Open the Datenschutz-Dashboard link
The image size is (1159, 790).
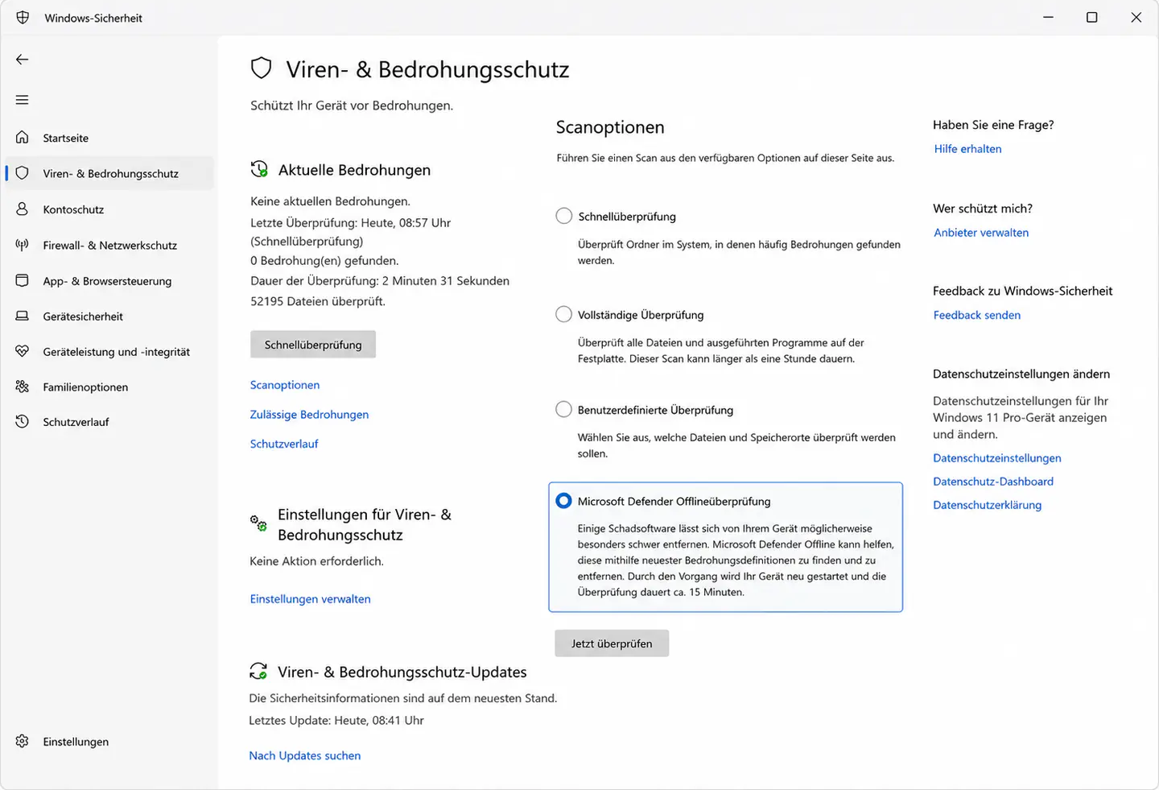coord(993,482)
